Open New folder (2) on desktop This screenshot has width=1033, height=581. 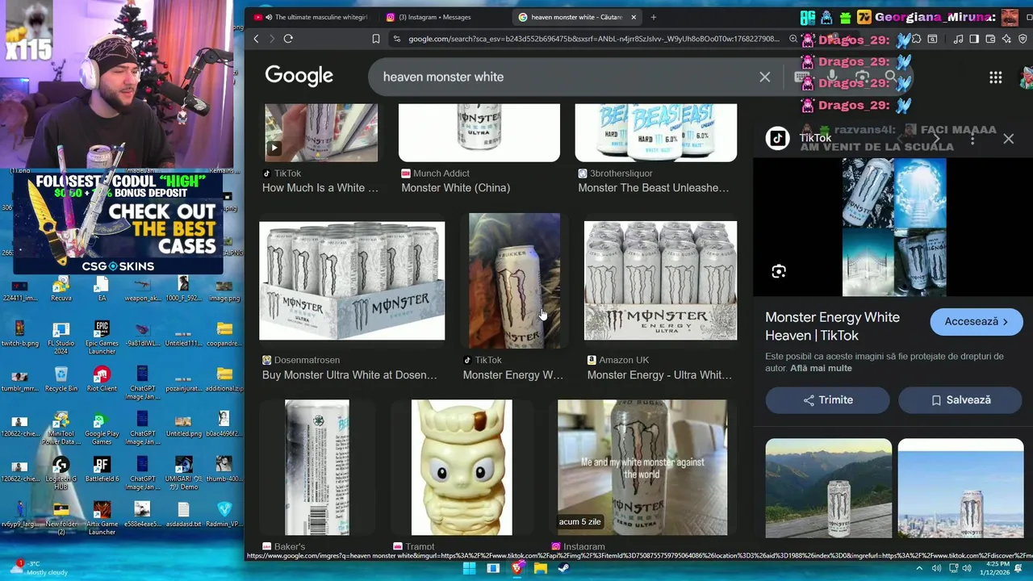tap(61, 519)
